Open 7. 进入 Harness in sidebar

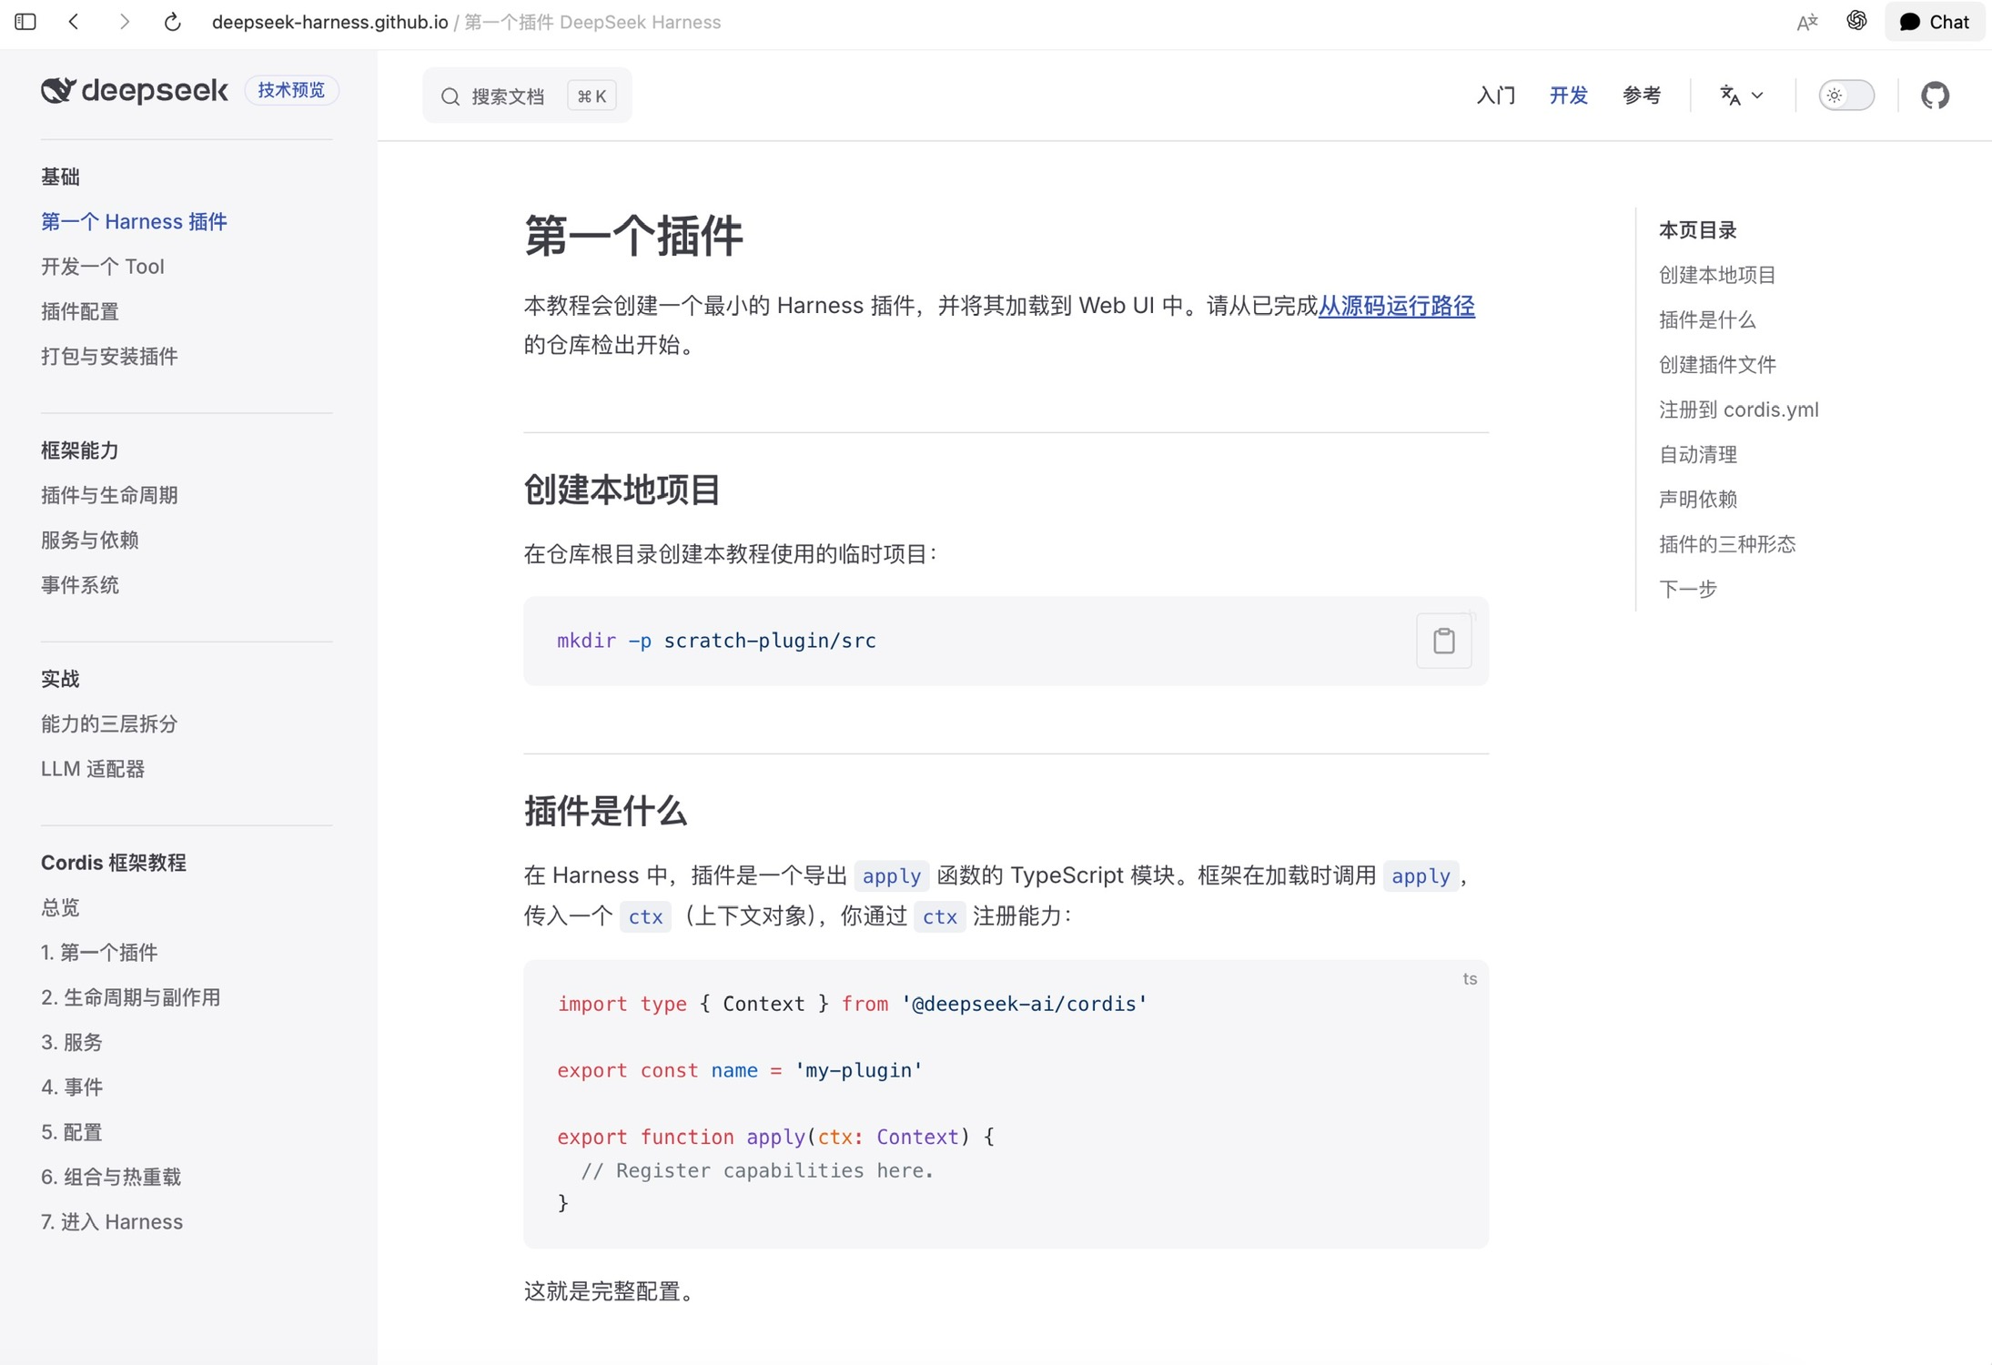112,1222
